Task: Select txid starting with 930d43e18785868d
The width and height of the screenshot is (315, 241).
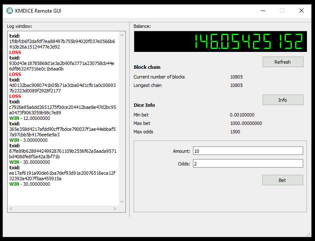Action: 62,66
